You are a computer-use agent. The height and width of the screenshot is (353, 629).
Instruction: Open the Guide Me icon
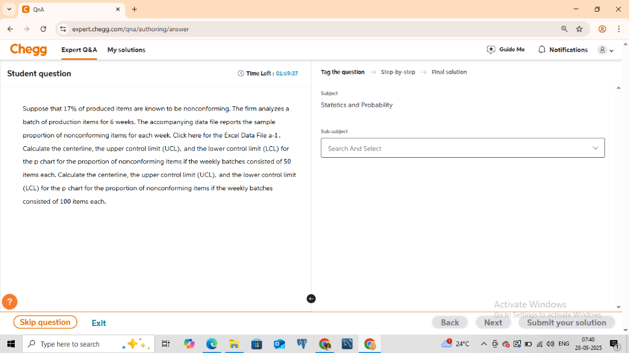point(491,50)
